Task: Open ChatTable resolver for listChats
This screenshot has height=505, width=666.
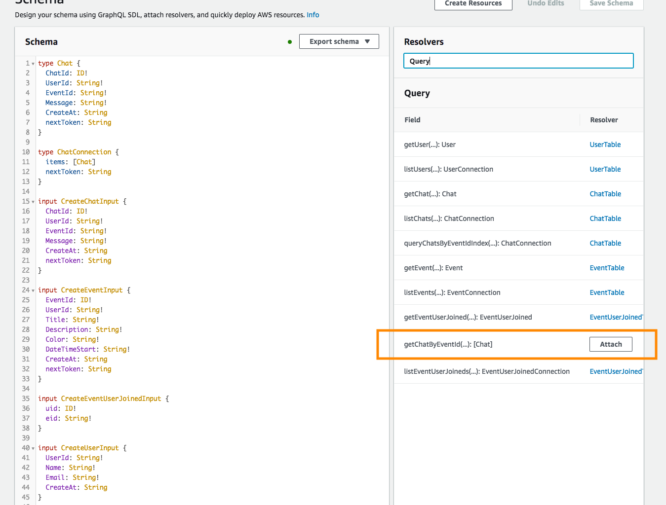Action: pyautogui.click(x=605, y=218)
